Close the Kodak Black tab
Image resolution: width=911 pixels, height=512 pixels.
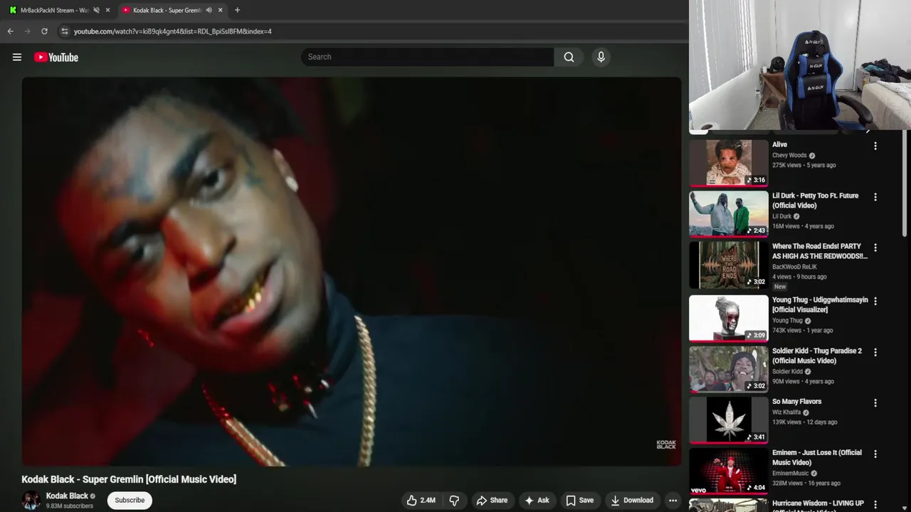[220, 10]
